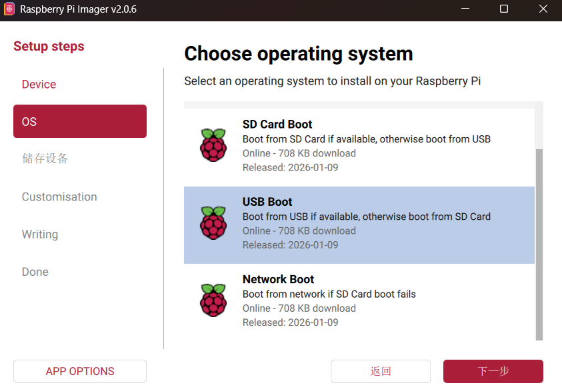Minimize the Raspberry Pi Imager window
The width and height of the screenshot is (562, 391).
click(x=466, y=9)
